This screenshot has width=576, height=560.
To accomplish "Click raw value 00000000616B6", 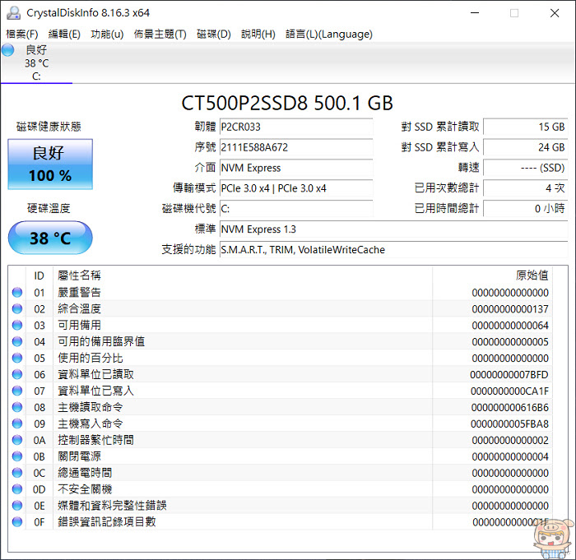I will (510, 408).
